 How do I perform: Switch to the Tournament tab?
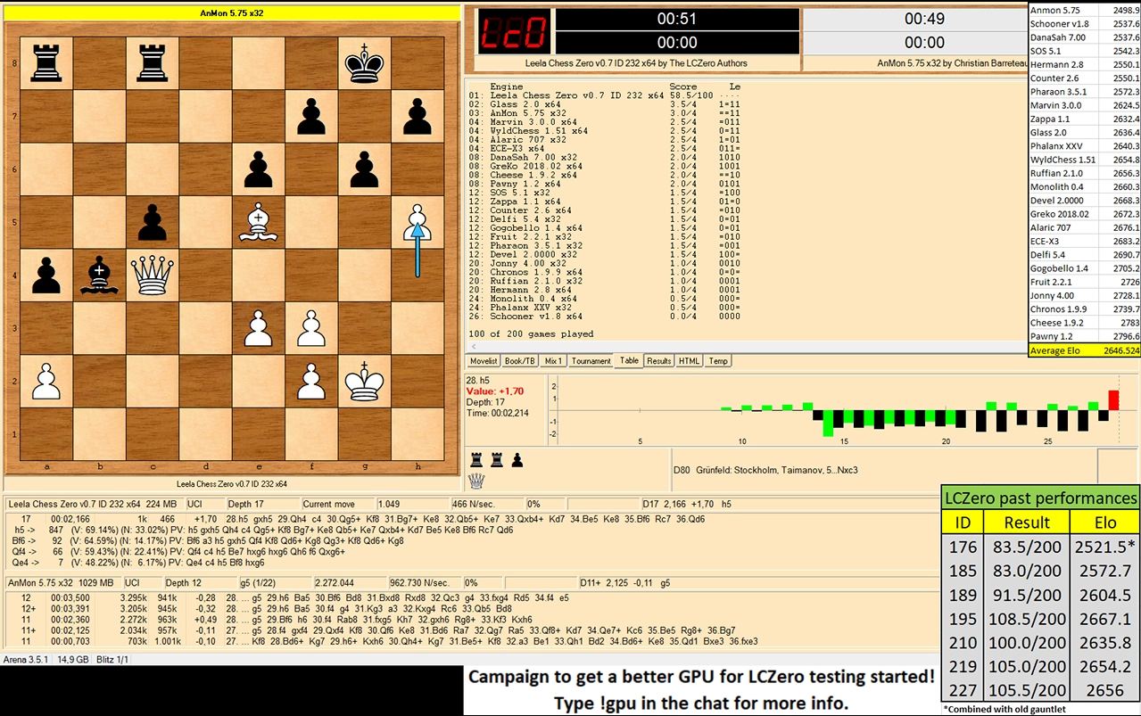(591, 361)
